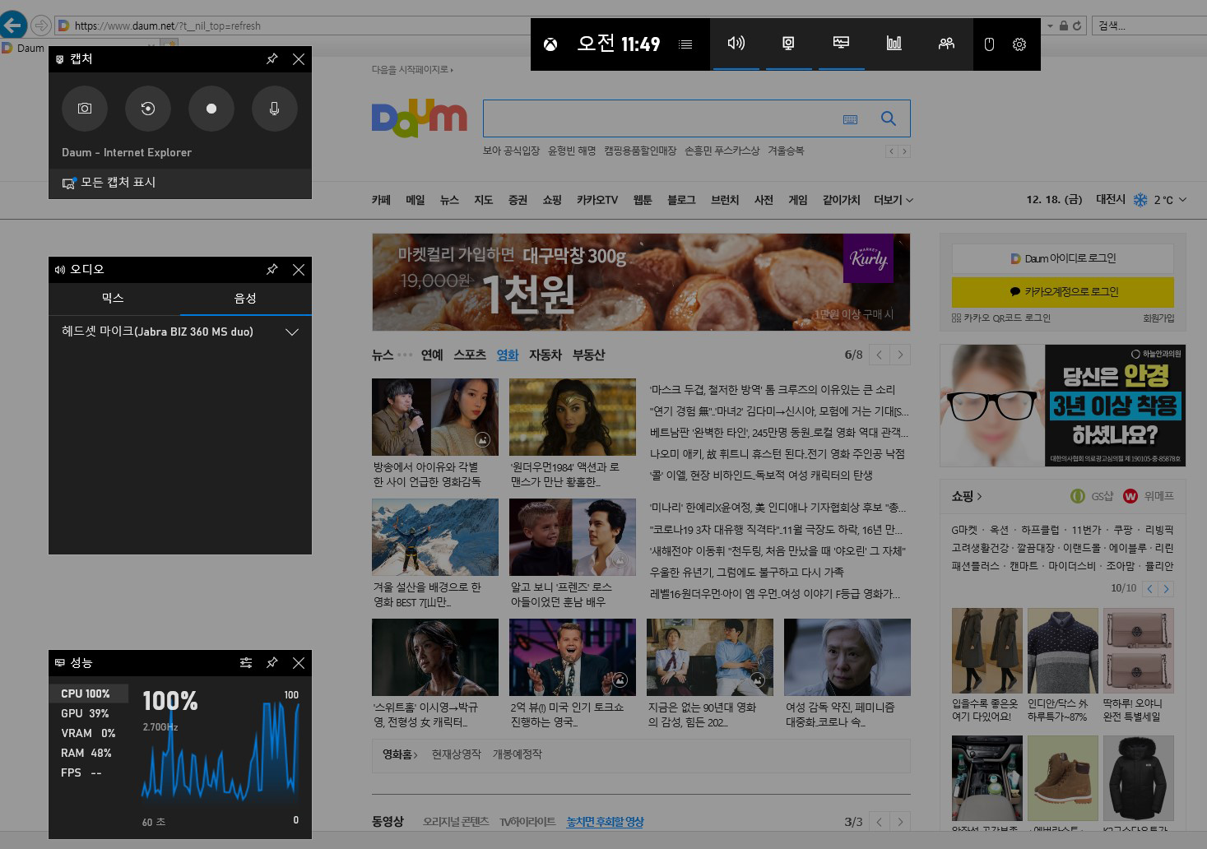Open the 영화홈 link
The height and width of the screenshot is (849, 1207).
pos(400,754)
